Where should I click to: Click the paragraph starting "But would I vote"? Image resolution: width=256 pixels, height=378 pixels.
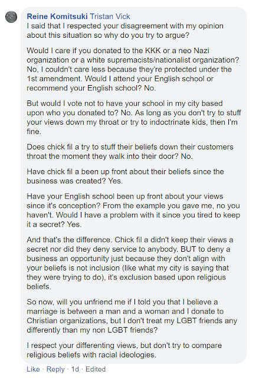tap(134, 118)
